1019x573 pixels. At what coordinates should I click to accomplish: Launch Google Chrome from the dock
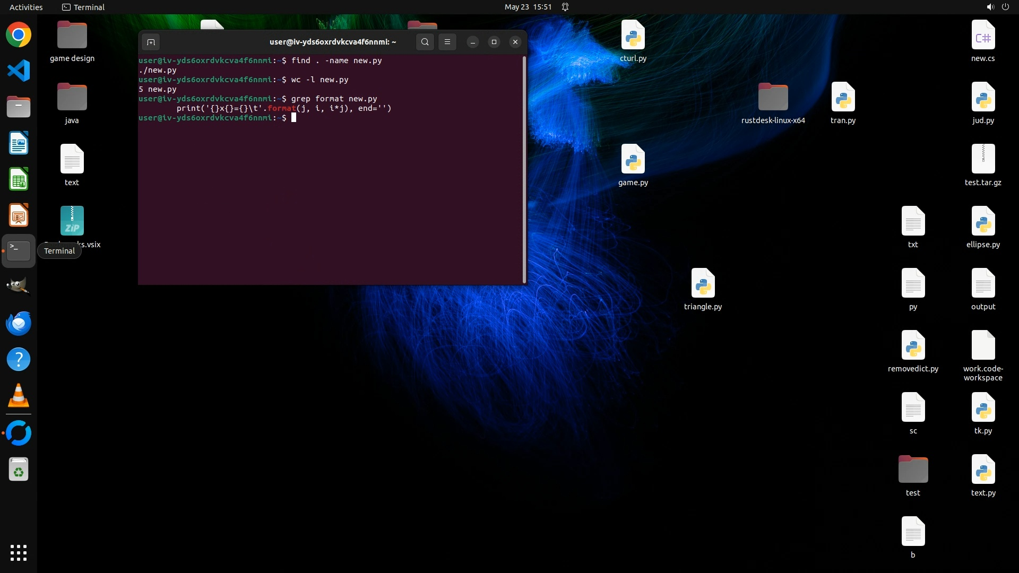tap(19, 35)
